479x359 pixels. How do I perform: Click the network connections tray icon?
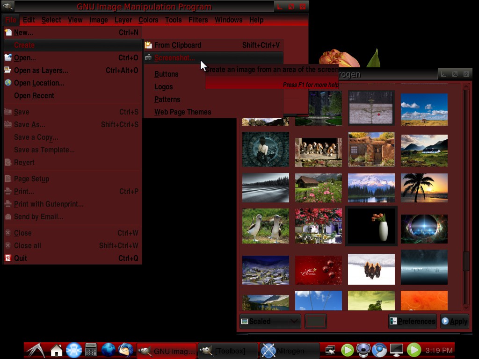click(330, 350)
